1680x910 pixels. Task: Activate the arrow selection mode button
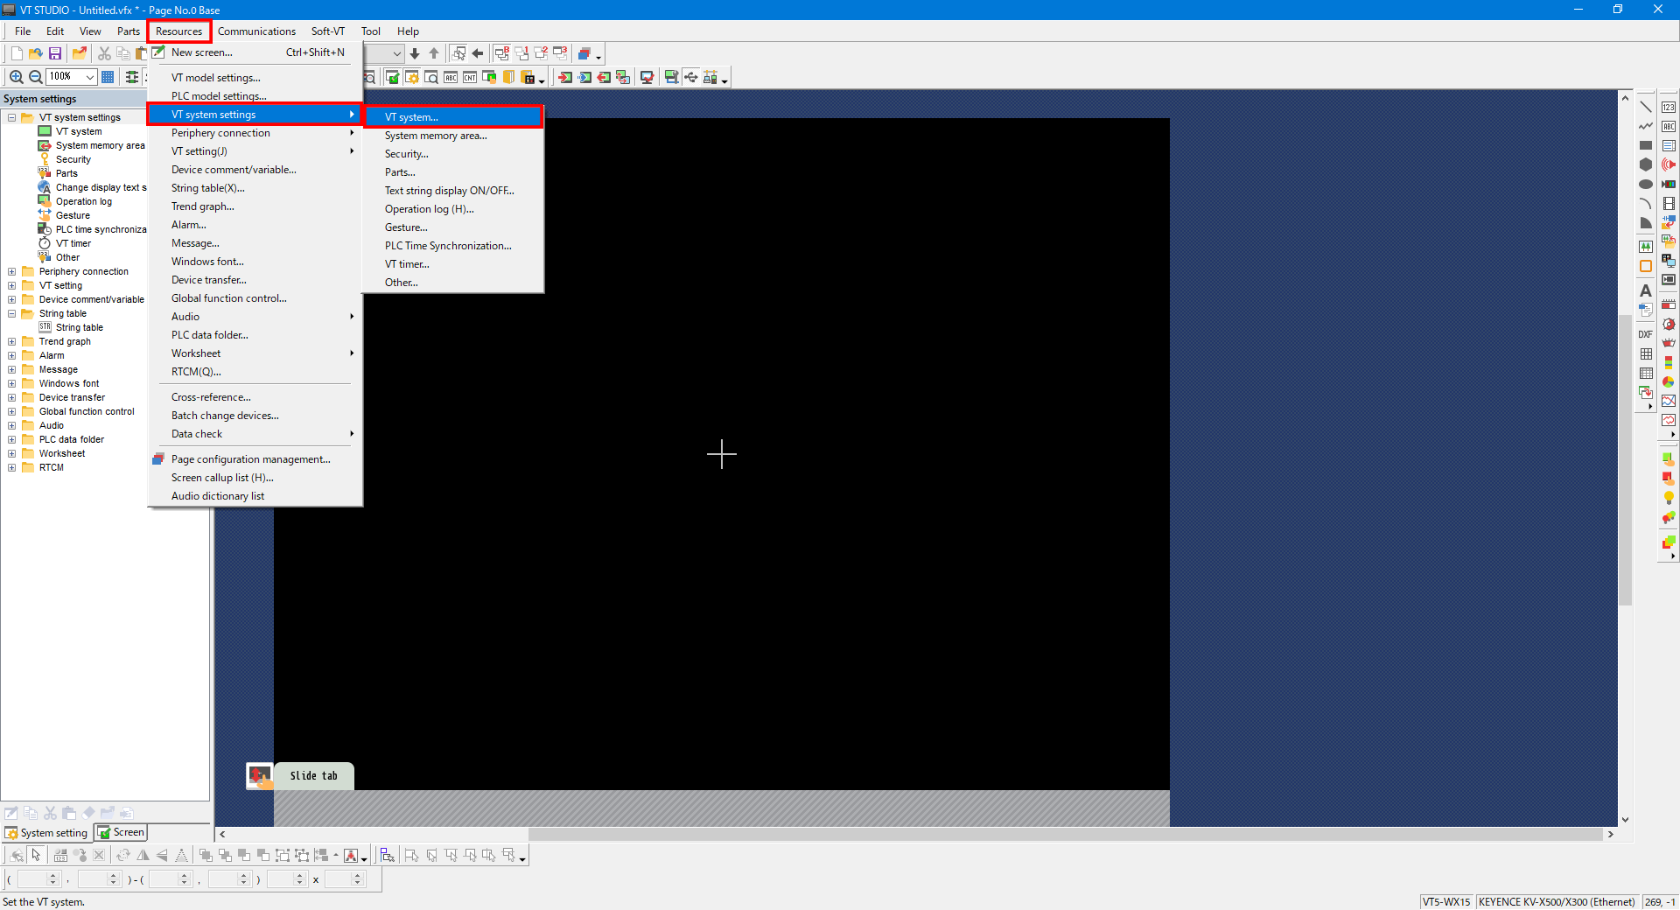pyautogui.click(x=36, y=855)
